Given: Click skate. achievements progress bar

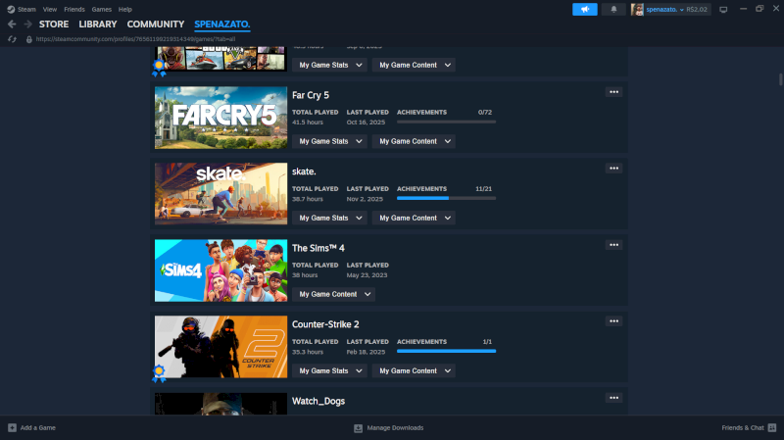Looking at the screenshot, I should [x=447, y=198].
